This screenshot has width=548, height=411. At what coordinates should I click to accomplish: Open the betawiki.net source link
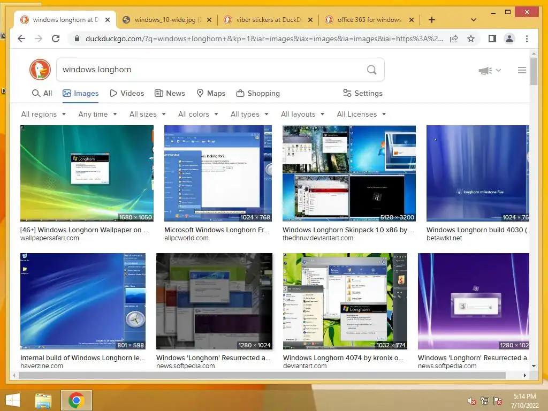[x=444, y=238]
